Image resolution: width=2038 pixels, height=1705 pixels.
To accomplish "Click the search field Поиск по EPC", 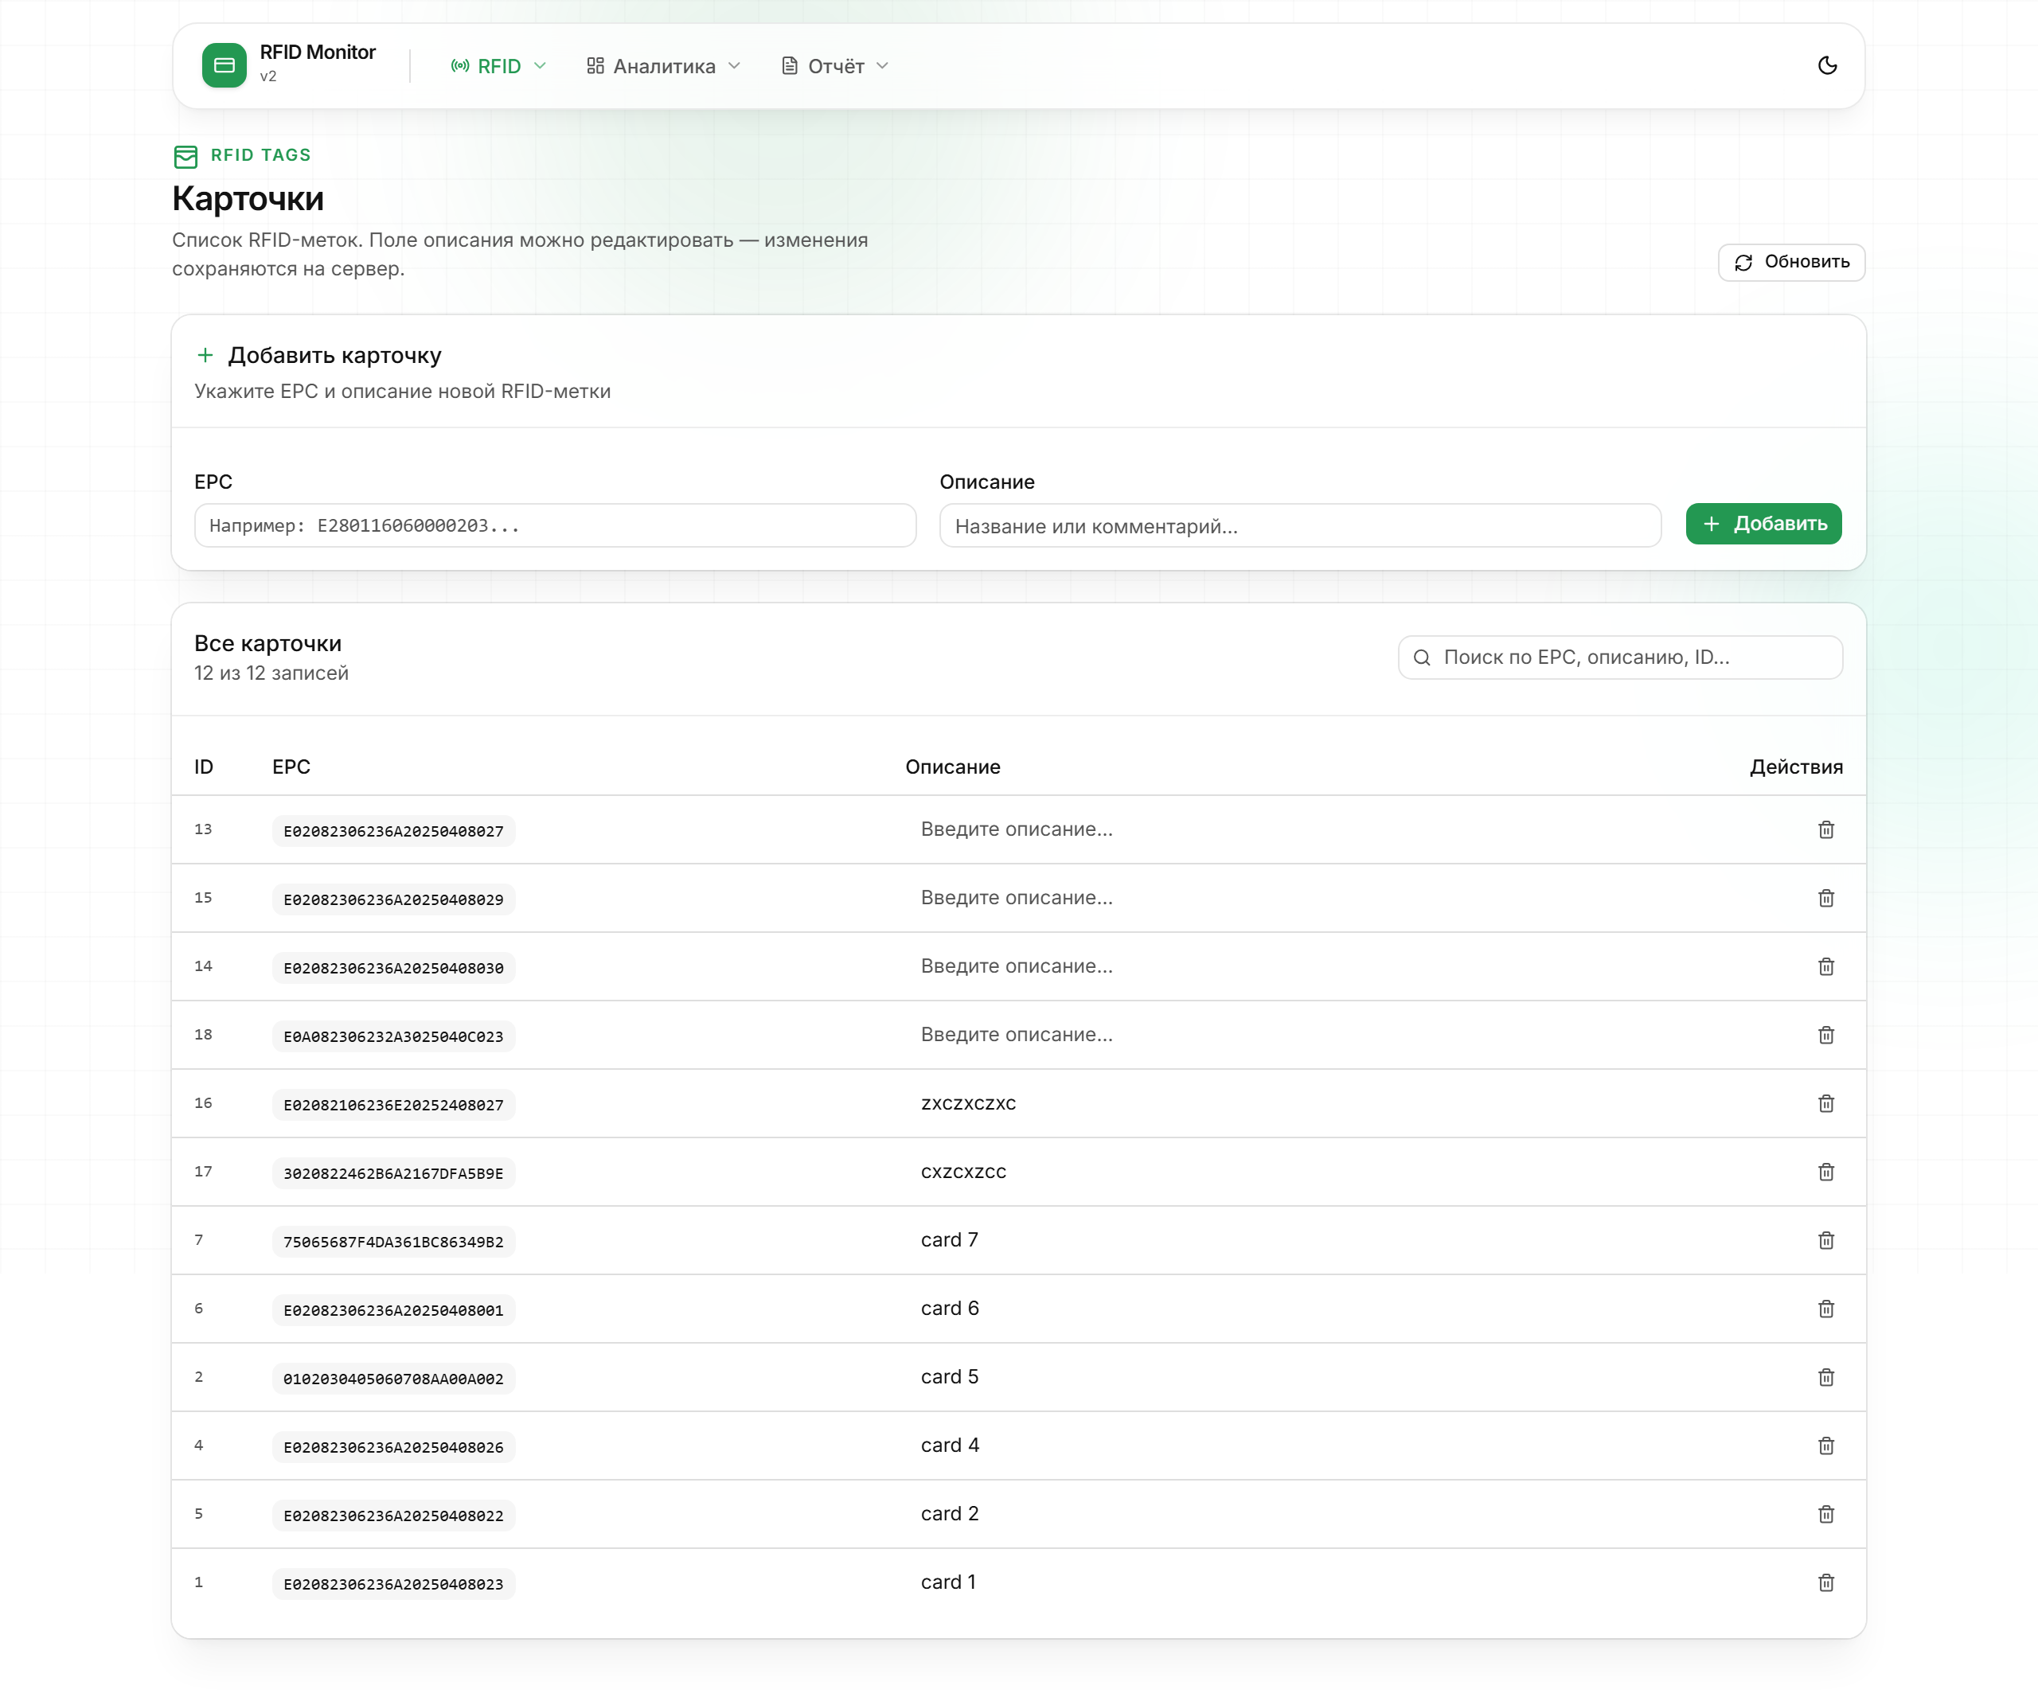I will [1618, 657].
